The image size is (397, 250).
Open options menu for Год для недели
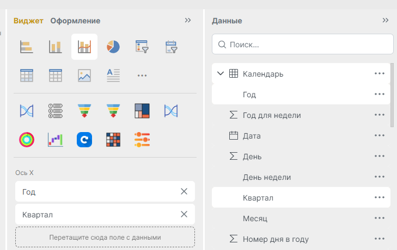380,115
